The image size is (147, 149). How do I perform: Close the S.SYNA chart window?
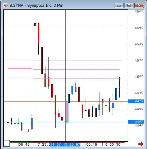pyautogui.click(x=139, y=6)
